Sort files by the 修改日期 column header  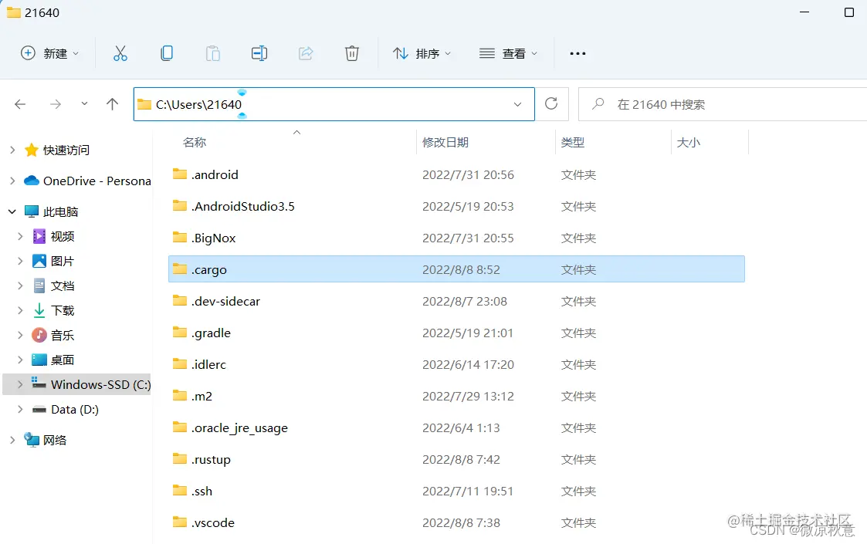point(446,142)
